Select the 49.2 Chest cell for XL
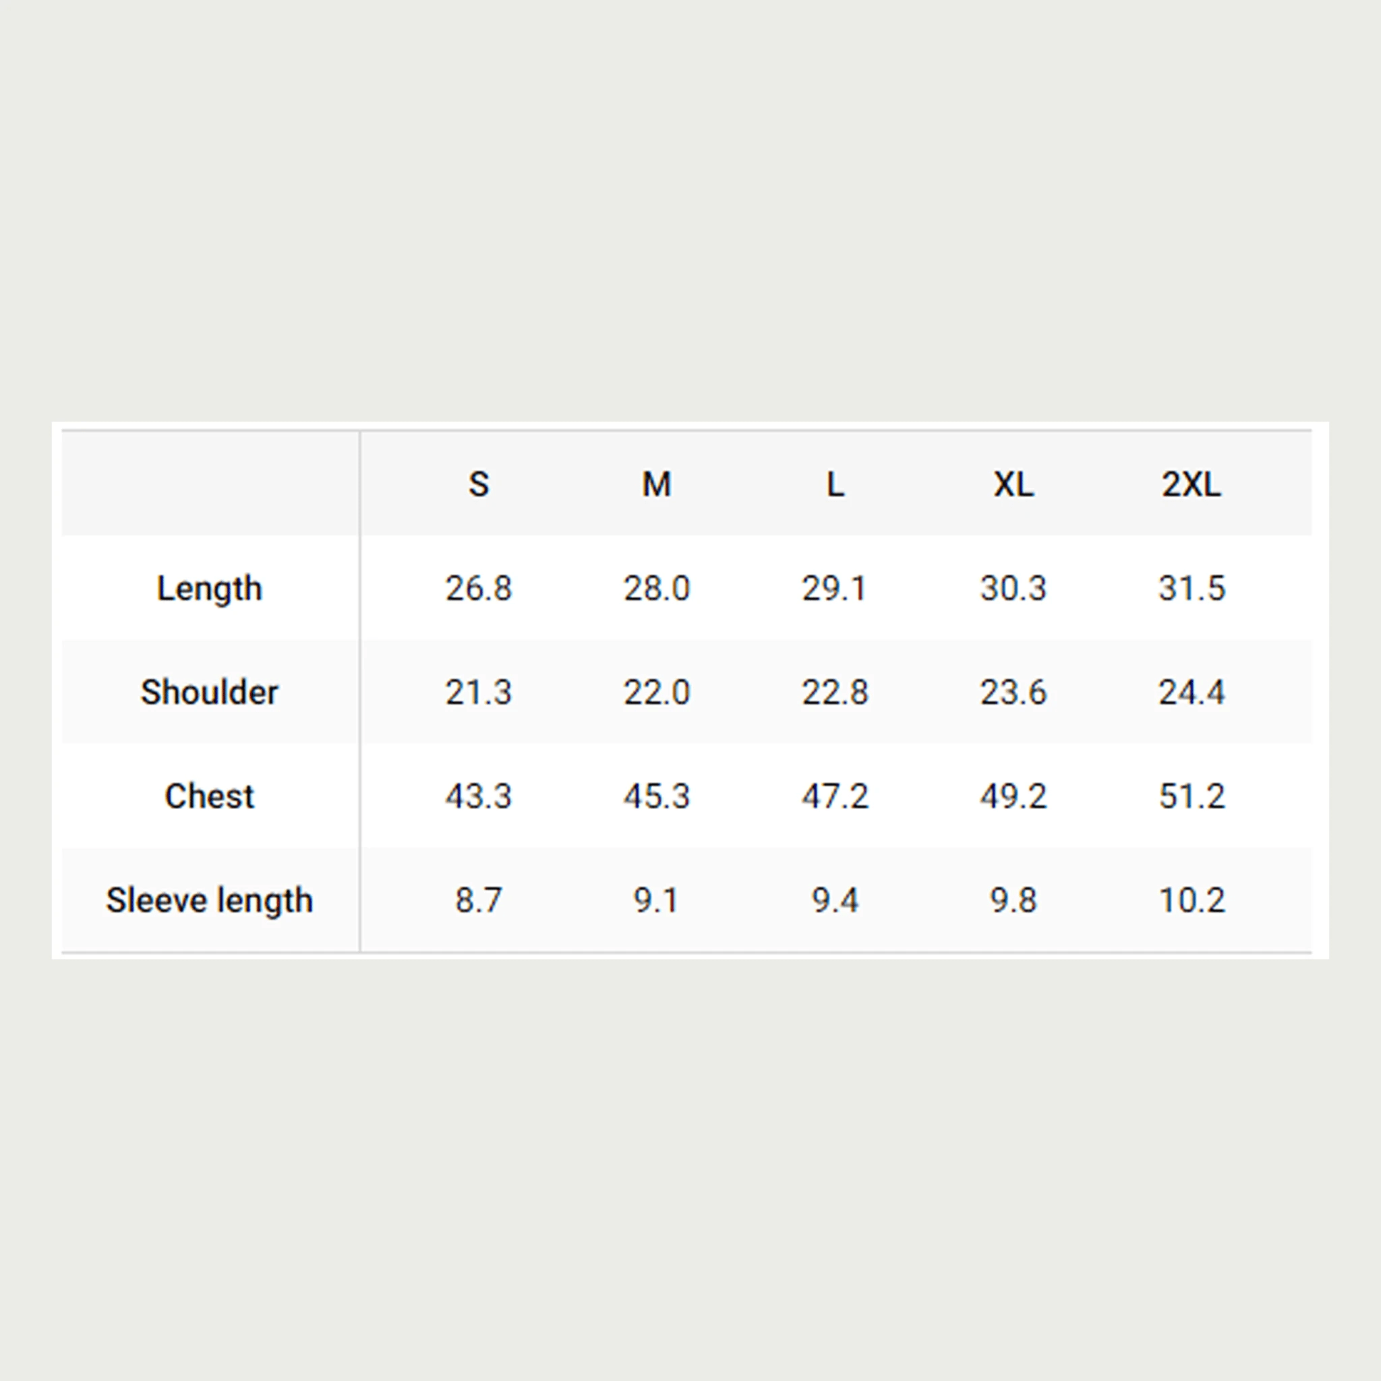This screenshot has width=1381, height=1381. point(1013,796)
